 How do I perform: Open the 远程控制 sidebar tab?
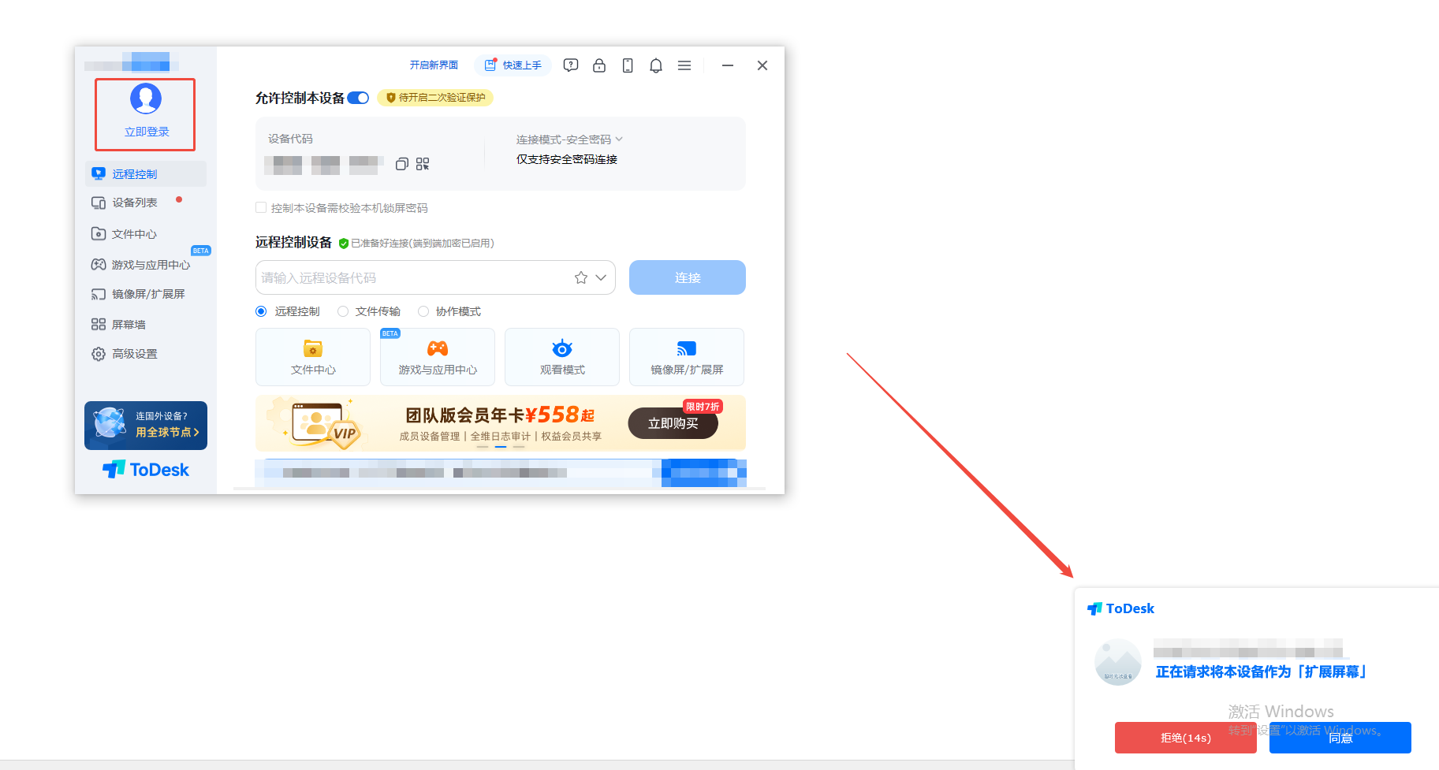point(146,174)
